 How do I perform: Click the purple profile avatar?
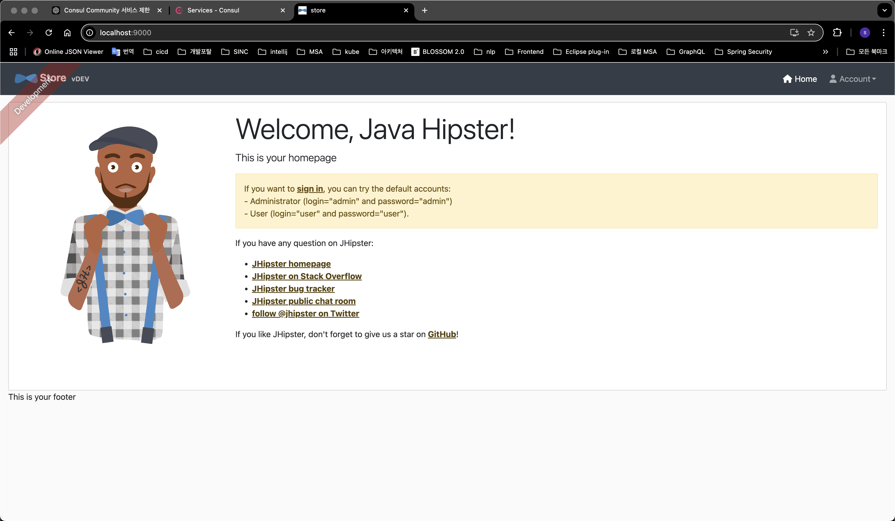[864, 33]
